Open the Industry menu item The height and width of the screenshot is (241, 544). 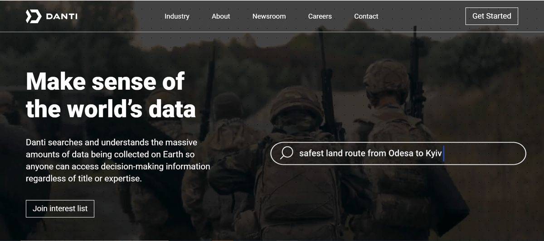177,16
